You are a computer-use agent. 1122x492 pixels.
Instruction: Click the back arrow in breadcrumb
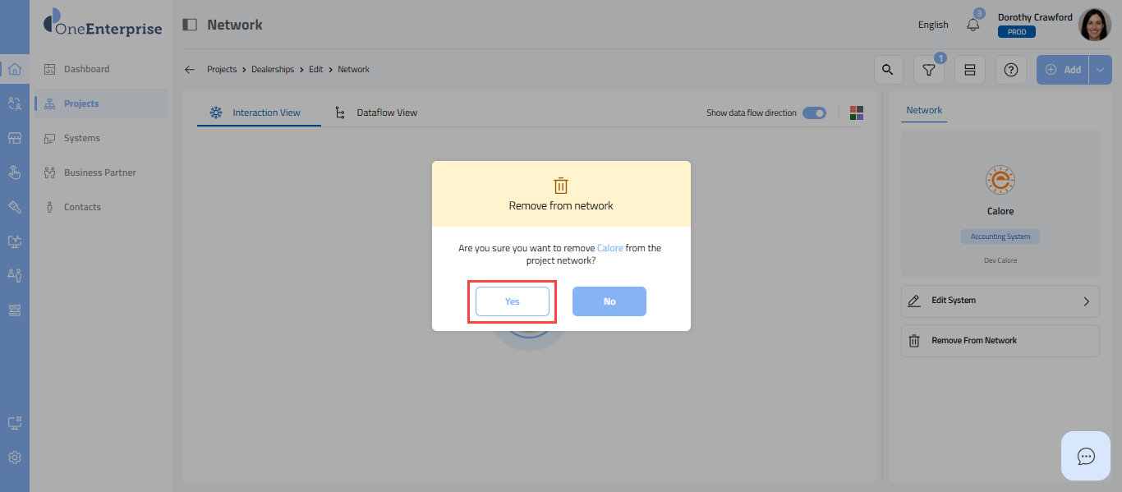(x=190, y=70)
